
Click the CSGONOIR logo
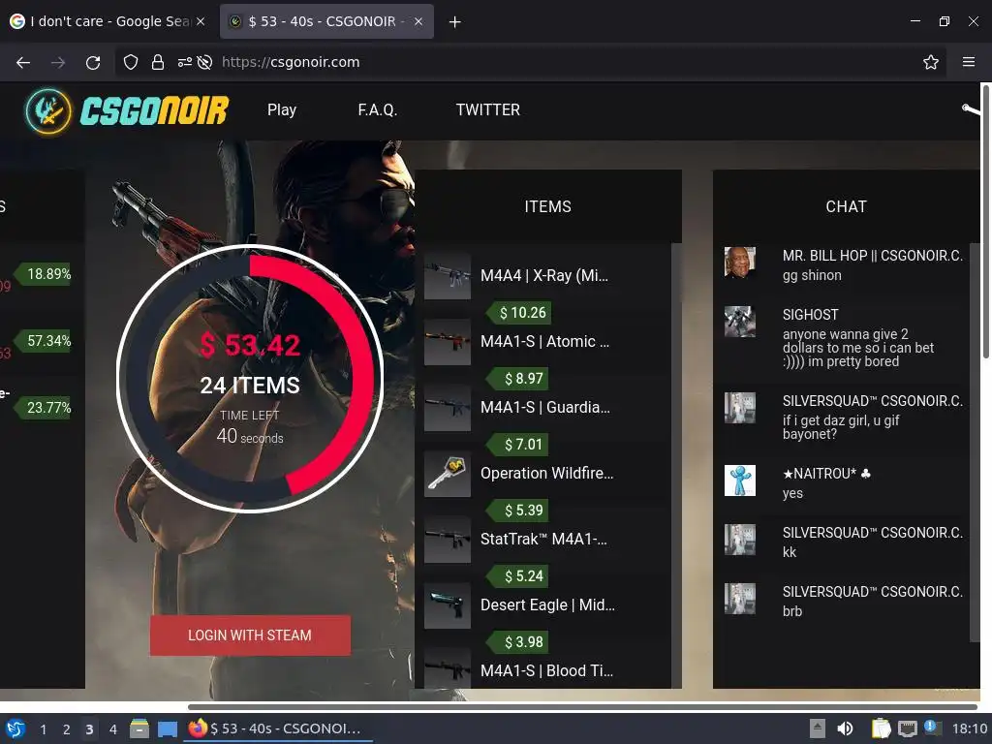click(127, 110)
